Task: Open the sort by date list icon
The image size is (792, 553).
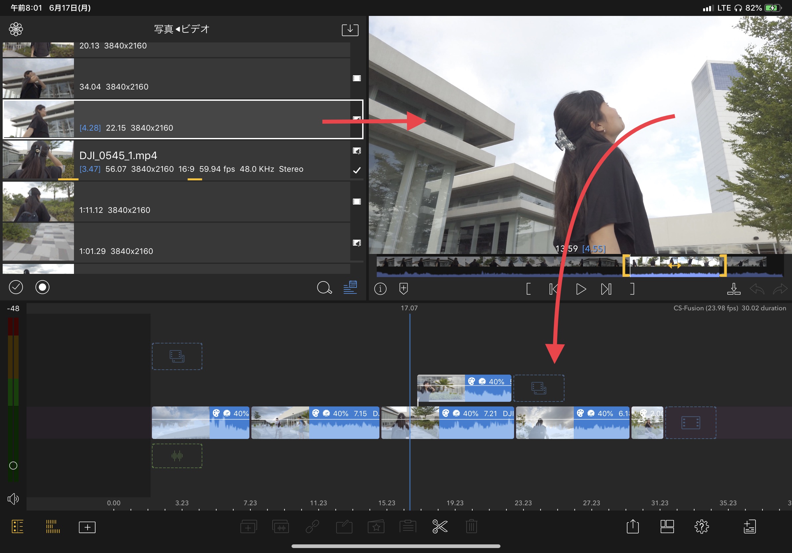Action: pos(350,287)
